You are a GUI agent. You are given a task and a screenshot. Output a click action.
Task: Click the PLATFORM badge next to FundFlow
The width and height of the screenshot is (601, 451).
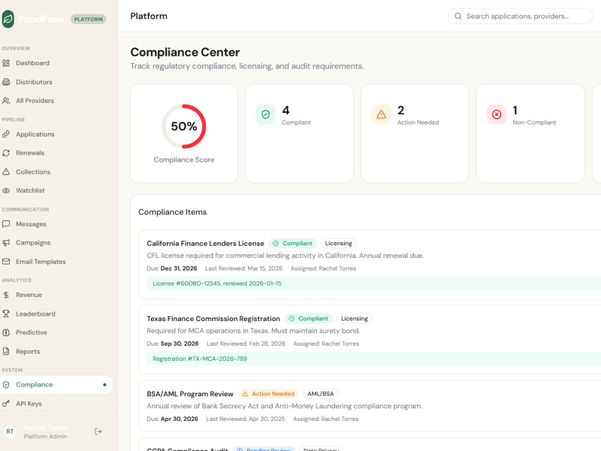pyautogui.click(x=88, y=19)
